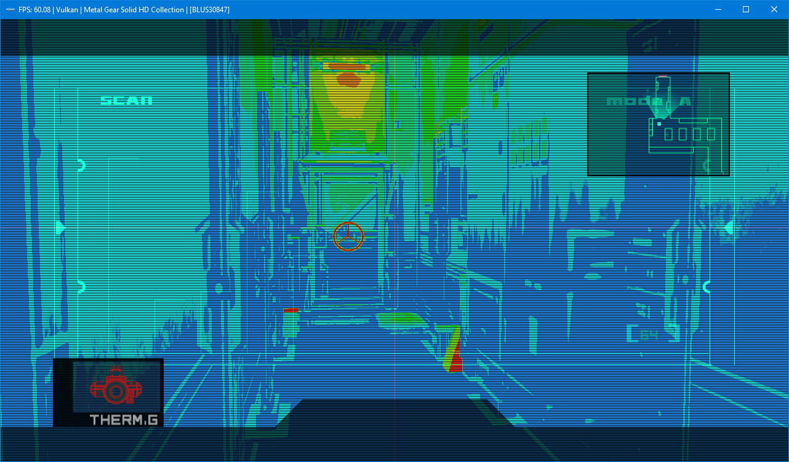Click the cyan left-pointing HUD arrow marker

[x=729, y=228]
